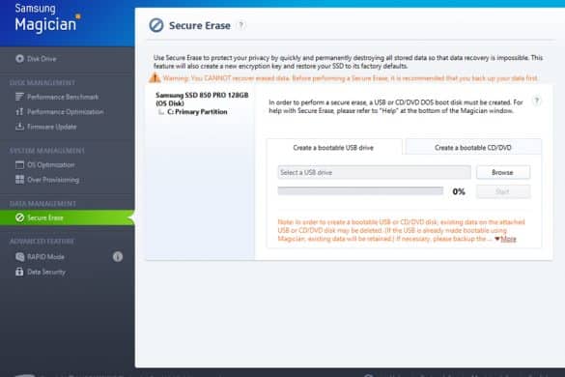The image size is (565, 377).
Task: Click help icon in boot disk panel
Action: click(x=537, y=101)
